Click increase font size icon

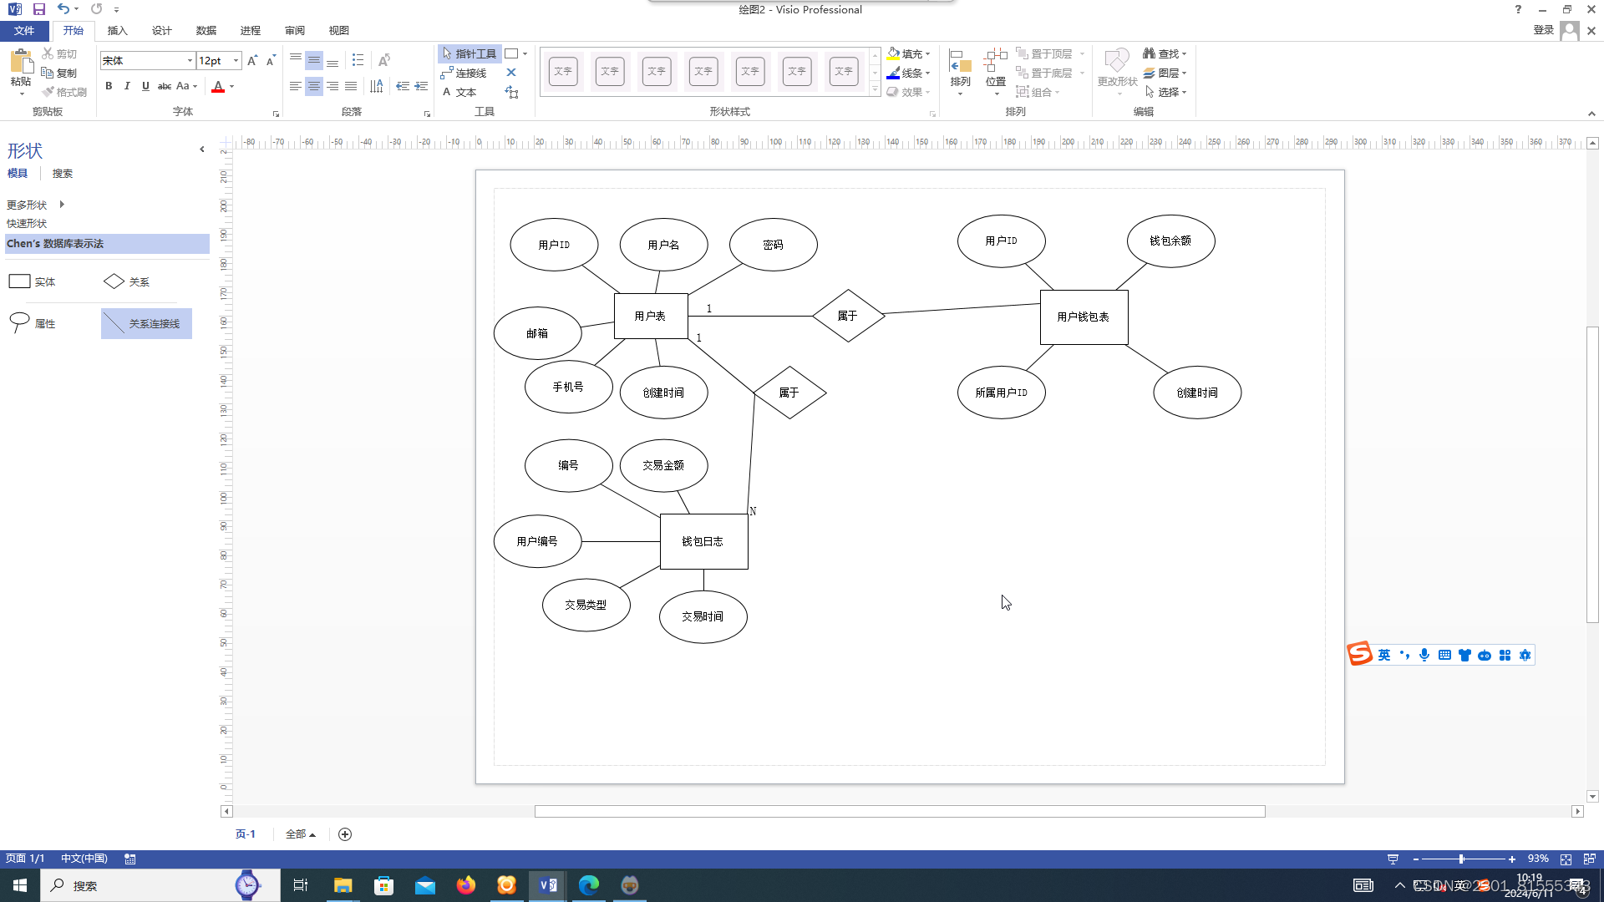click(x=252, y=60)
